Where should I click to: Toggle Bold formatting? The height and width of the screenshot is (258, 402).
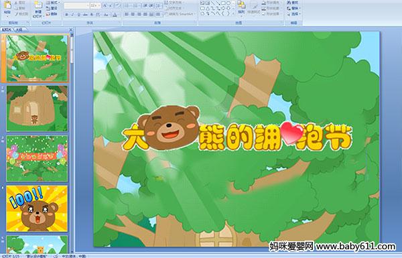[x=66, y=15]
